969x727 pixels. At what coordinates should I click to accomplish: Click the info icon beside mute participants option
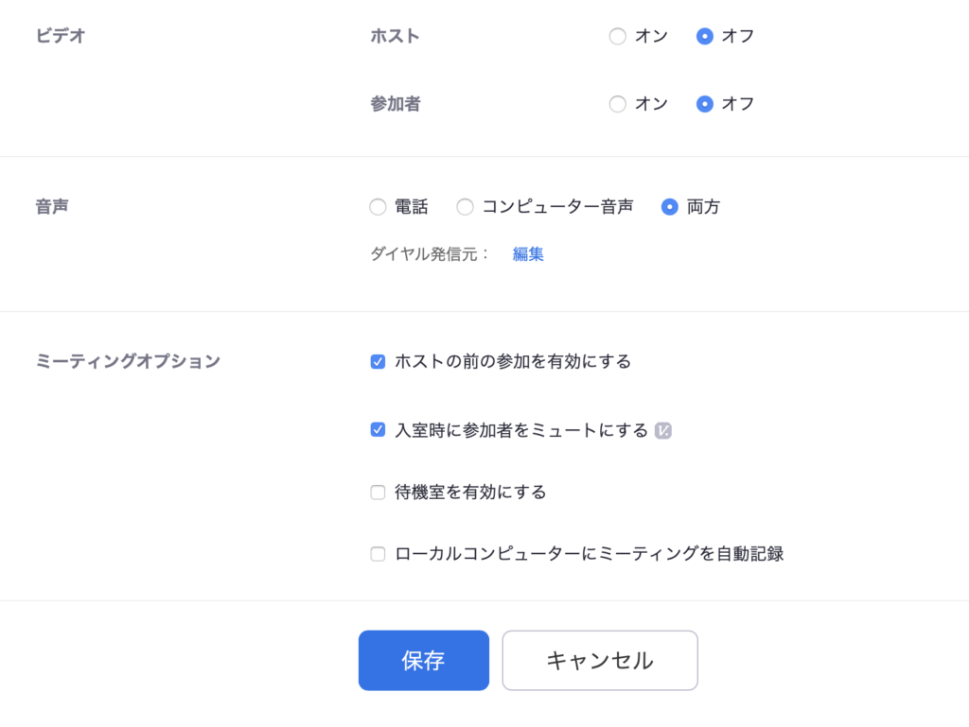[663, 430]
